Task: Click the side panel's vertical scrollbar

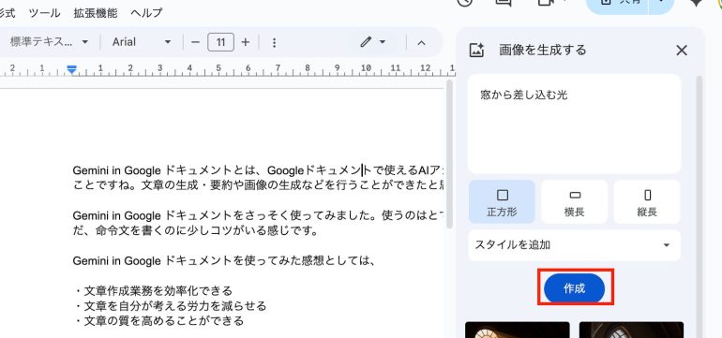Action: [699, 207]
